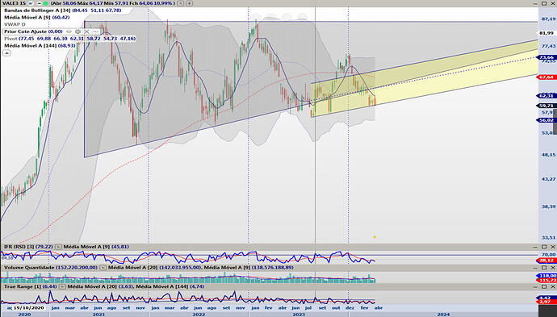Close the Volume Quantidade sub-panel
This screenshot has height=317, width=557.
(x=553, y=267)
